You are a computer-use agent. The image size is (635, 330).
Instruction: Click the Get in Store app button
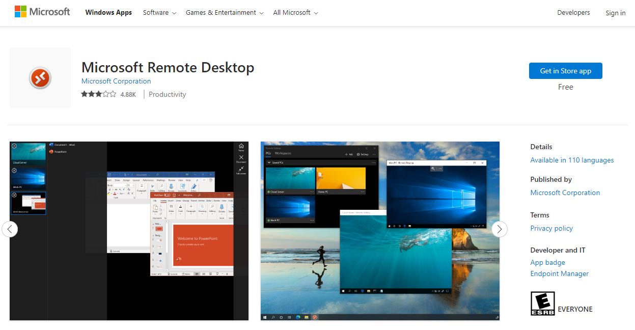click(565, 71)
